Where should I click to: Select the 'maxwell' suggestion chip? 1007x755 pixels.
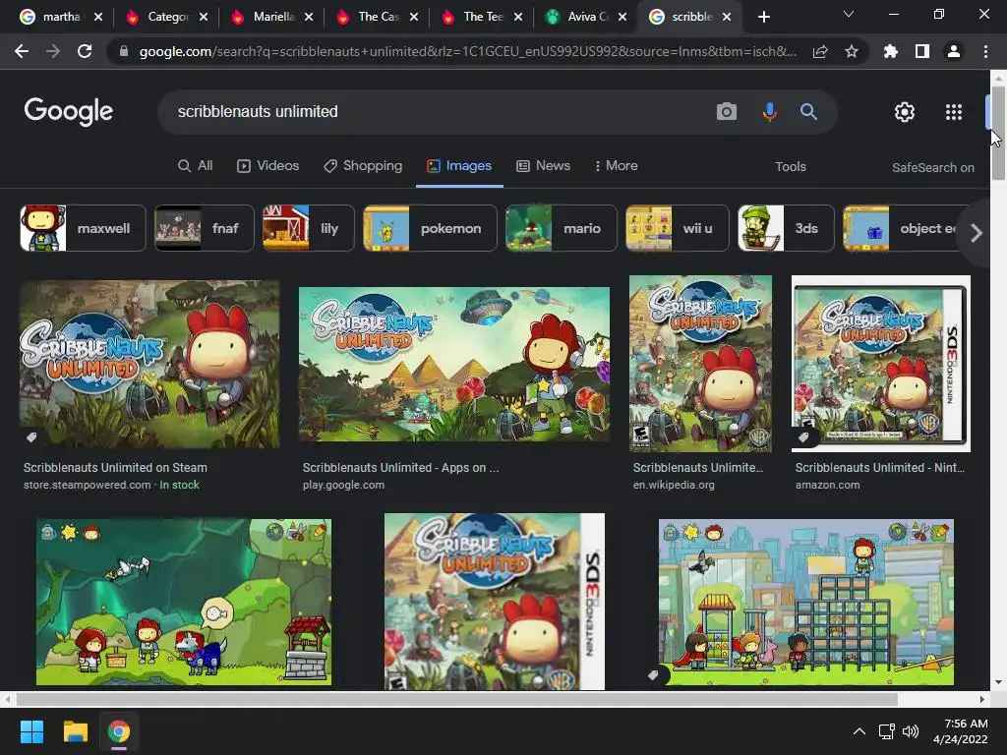83,228
